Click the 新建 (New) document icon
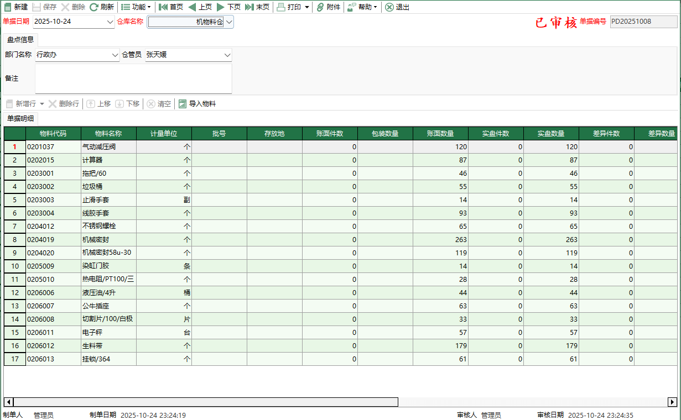Image resolution: width=681 pixels, height=420 pixels. tap(8, 7)
